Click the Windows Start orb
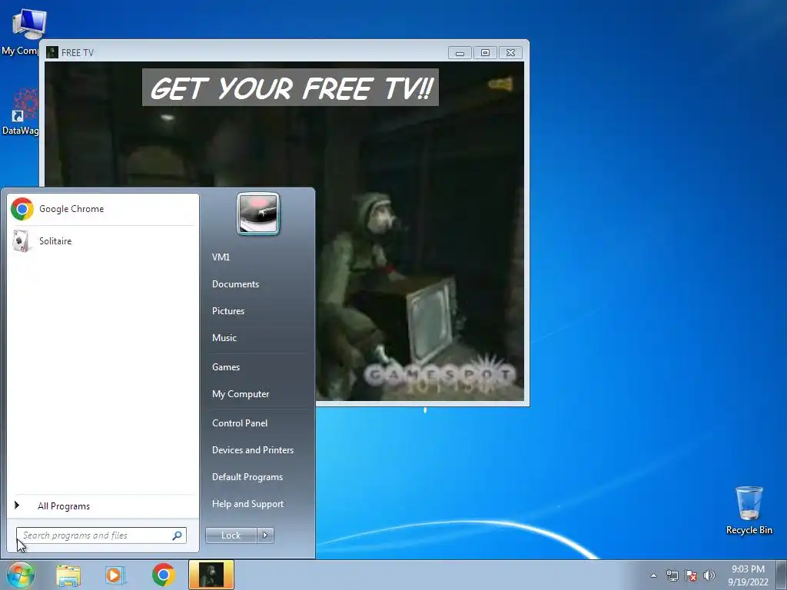Screen dimensions: 787x590 (20, 575)
